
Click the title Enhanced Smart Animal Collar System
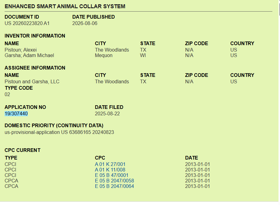tap(65, 6)
